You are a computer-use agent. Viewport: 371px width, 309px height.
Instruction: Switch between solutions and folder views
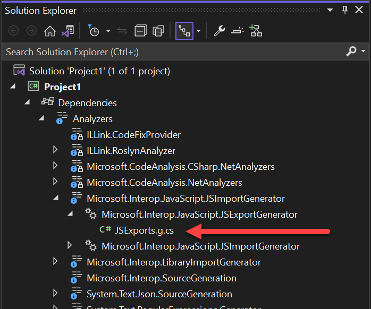click(x=67, y=31)
